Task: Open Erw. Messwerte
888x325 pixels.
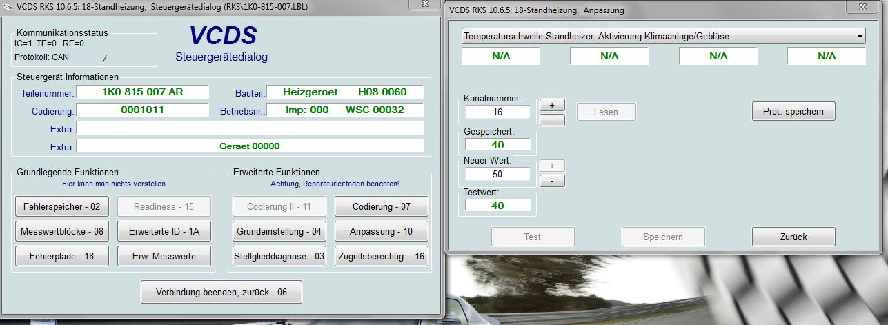Action: [164, 256]
